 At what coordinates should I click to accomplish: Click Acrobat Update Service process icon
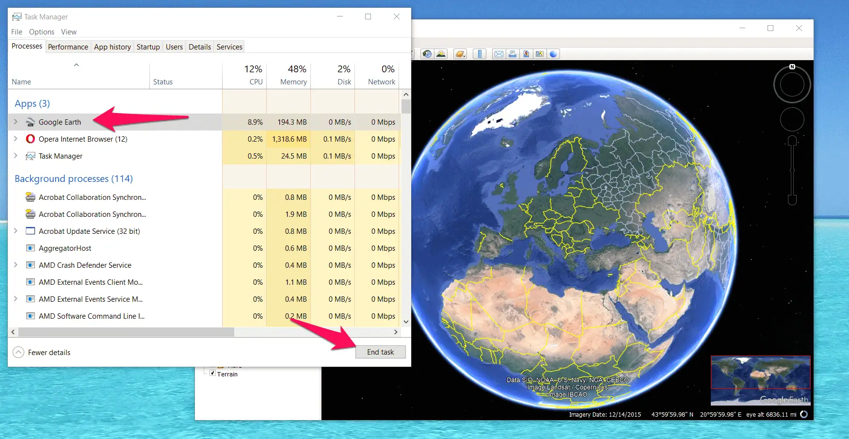[x=30, y=231]
